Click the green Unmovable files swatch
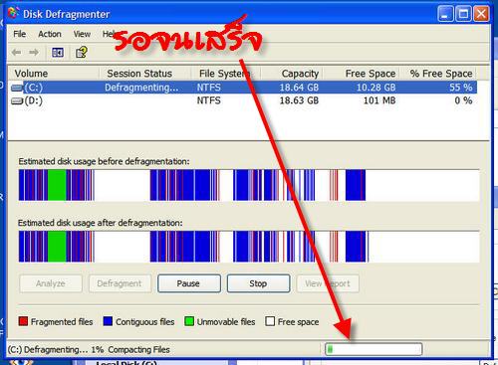The image size is (498, 365). [189, 321]
